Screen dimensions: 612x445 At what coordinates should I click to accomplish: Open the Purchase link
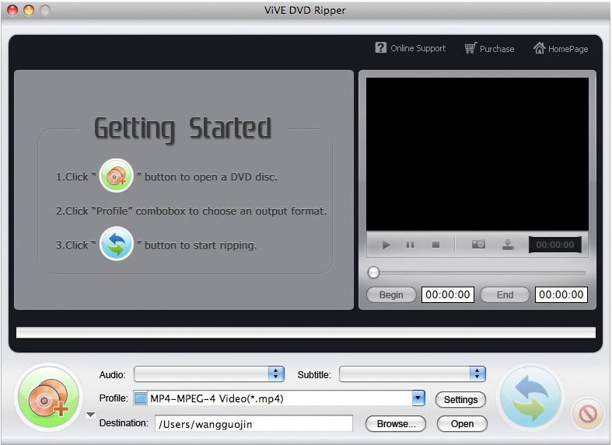click(x=497, y=49)
